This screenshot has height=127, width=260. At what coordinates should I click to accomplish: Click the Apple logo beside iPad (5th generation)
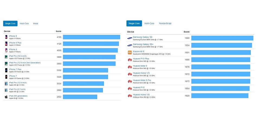pyautogui.click(x=6, y=97)
